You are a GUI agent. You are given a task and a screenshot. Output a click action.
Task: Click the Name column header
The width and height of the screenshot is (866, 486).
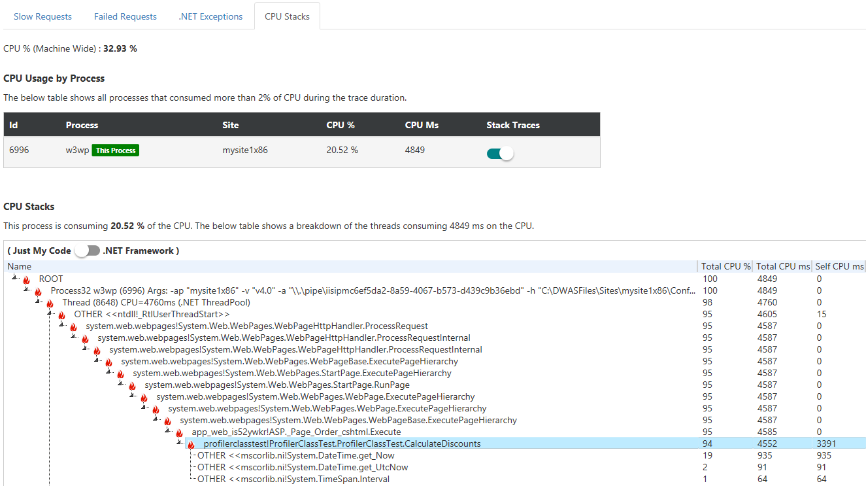click(x=351, y=266)
